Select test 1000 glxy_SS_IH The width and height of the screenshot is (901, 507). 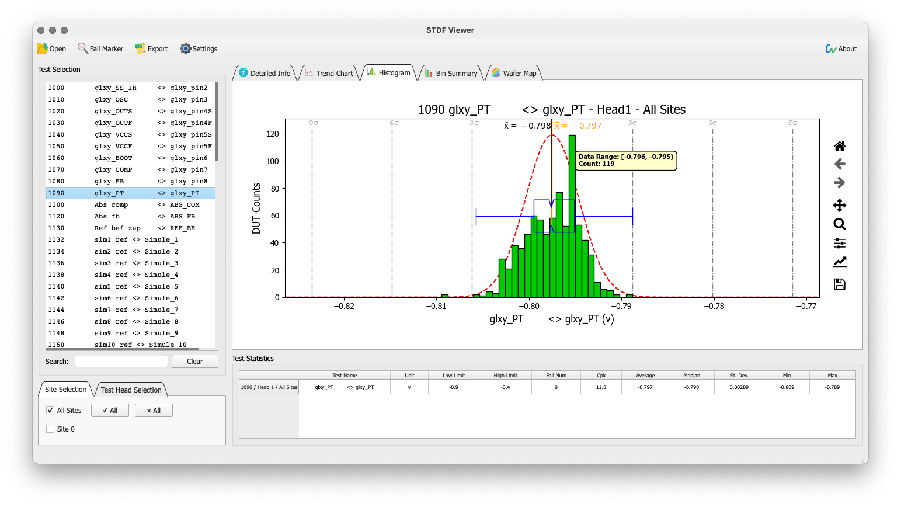pyautogui.click(x=130, y=88)
